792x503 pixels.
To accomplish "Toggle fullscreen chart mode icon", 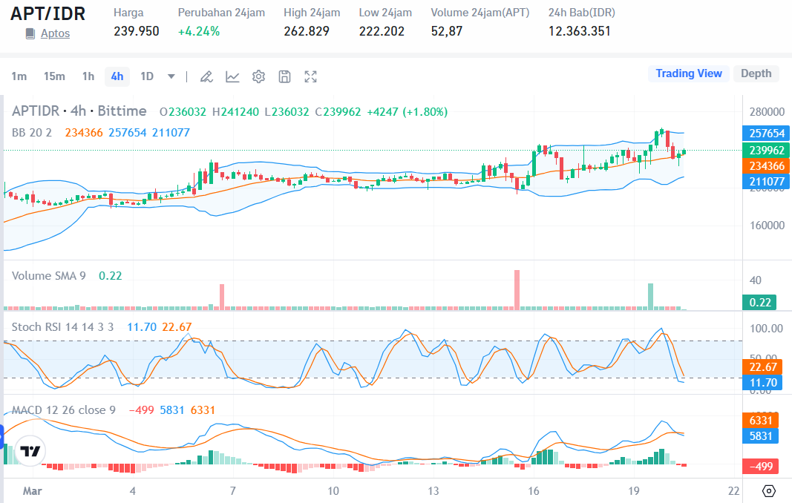I will (310, 76).
